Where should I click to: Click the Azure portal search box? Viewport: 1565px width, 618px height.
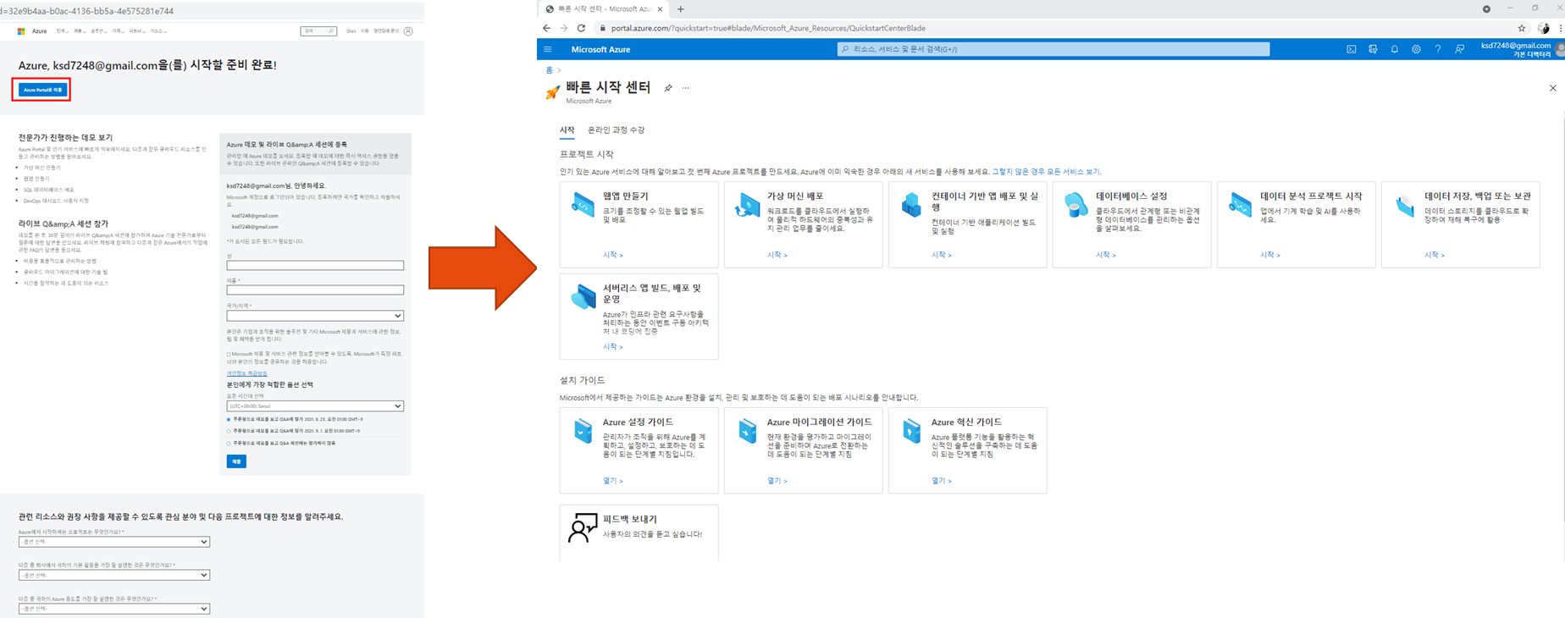tap(1053, 50)
